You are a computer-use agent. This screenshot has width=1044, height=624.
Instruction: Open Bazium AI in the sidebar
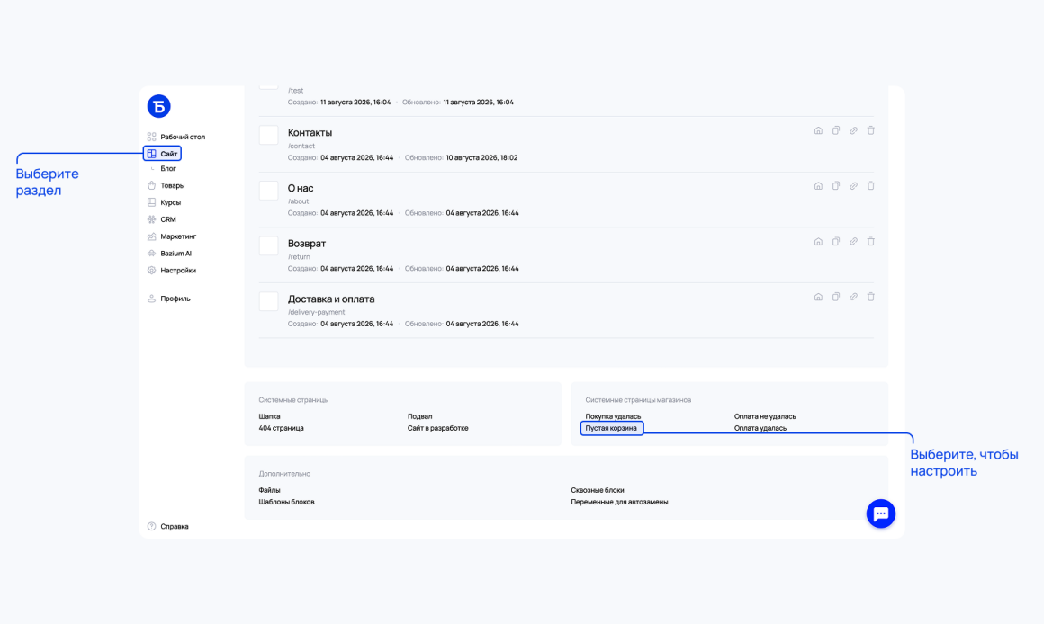(x=169, y=254)
